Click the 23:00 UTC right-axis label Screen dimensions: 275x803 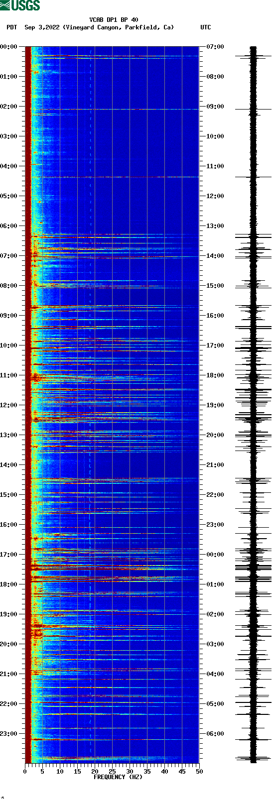[215, 525]
